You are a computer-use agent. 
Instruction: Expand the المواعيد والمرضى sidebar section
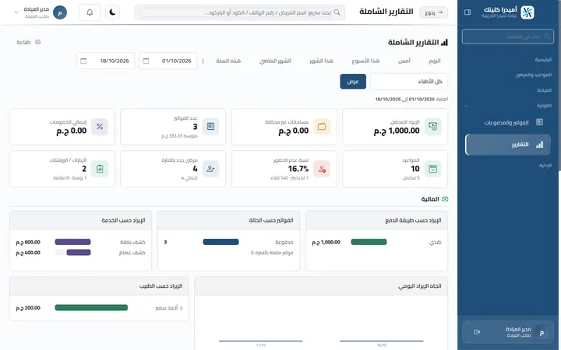534,75
